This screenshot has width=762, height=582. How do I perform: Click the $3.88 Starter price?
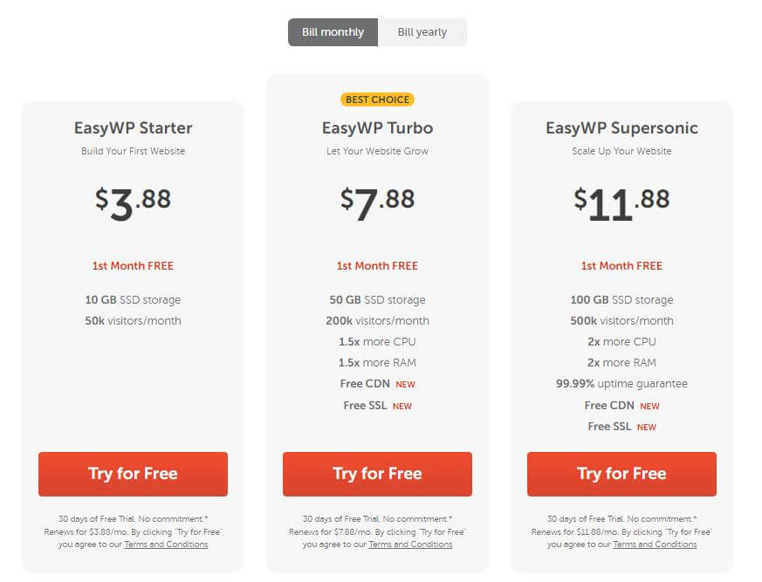tap(133, 203)
